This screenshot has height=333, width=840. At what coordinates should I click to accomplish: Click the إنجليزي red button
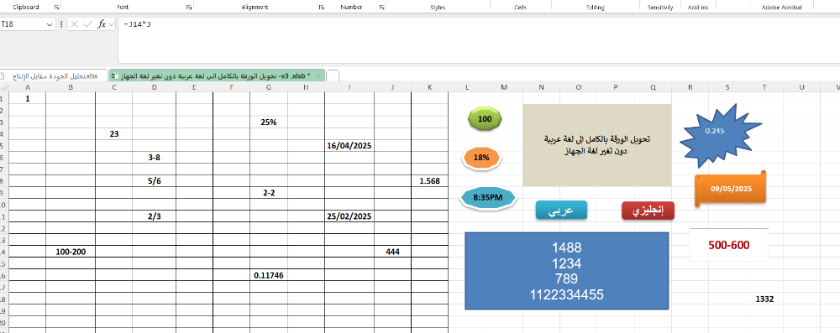648,211
